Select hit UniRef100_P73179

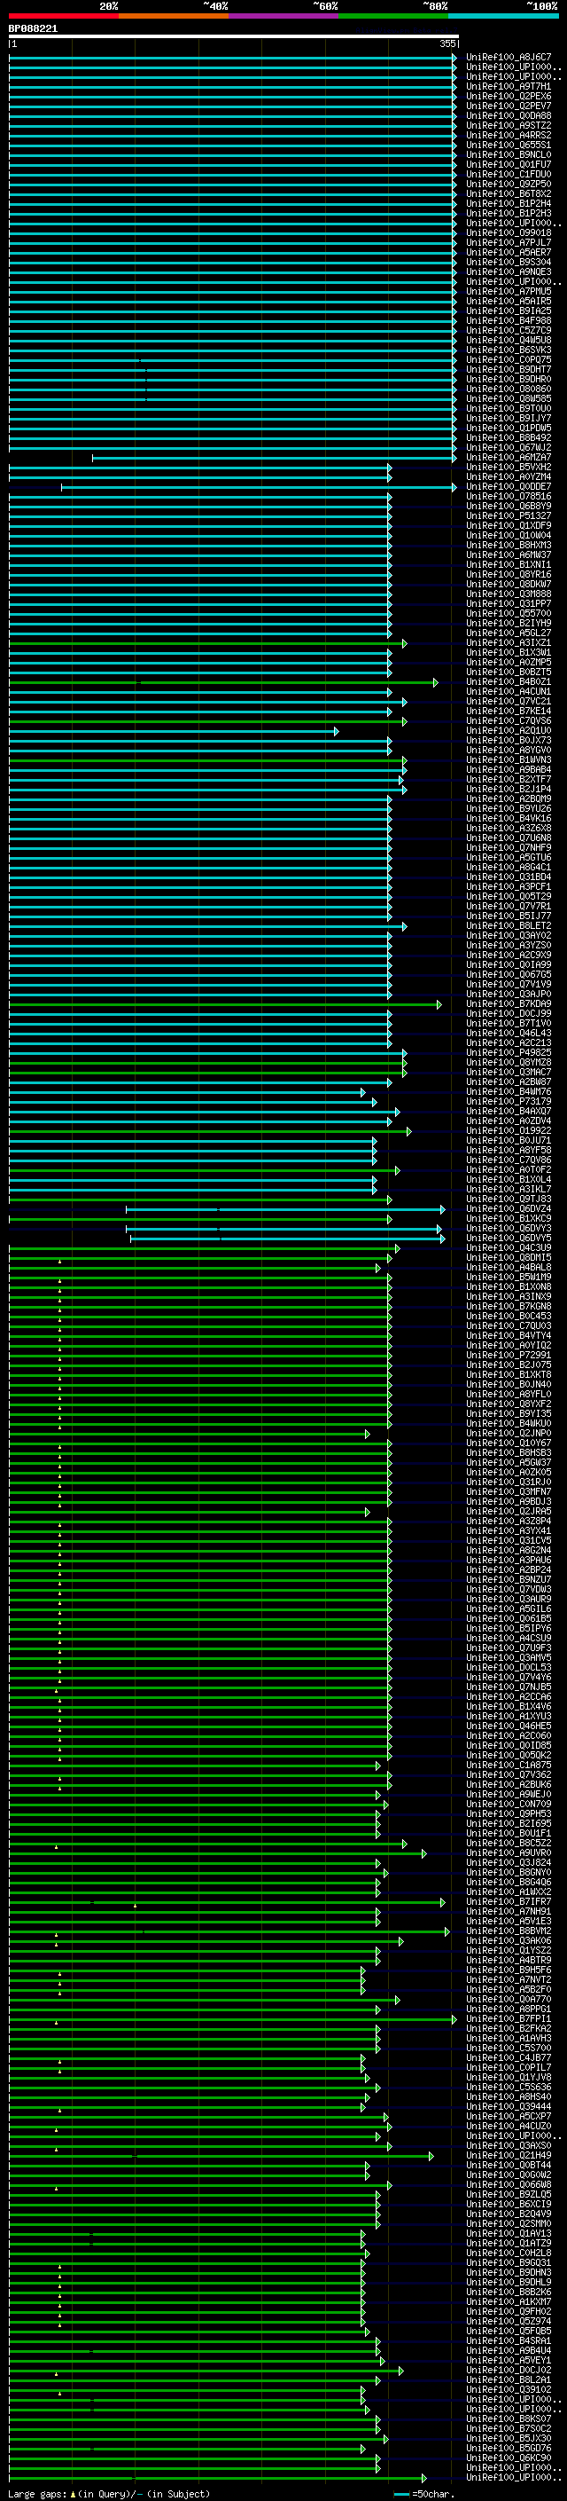point(509,1101)
